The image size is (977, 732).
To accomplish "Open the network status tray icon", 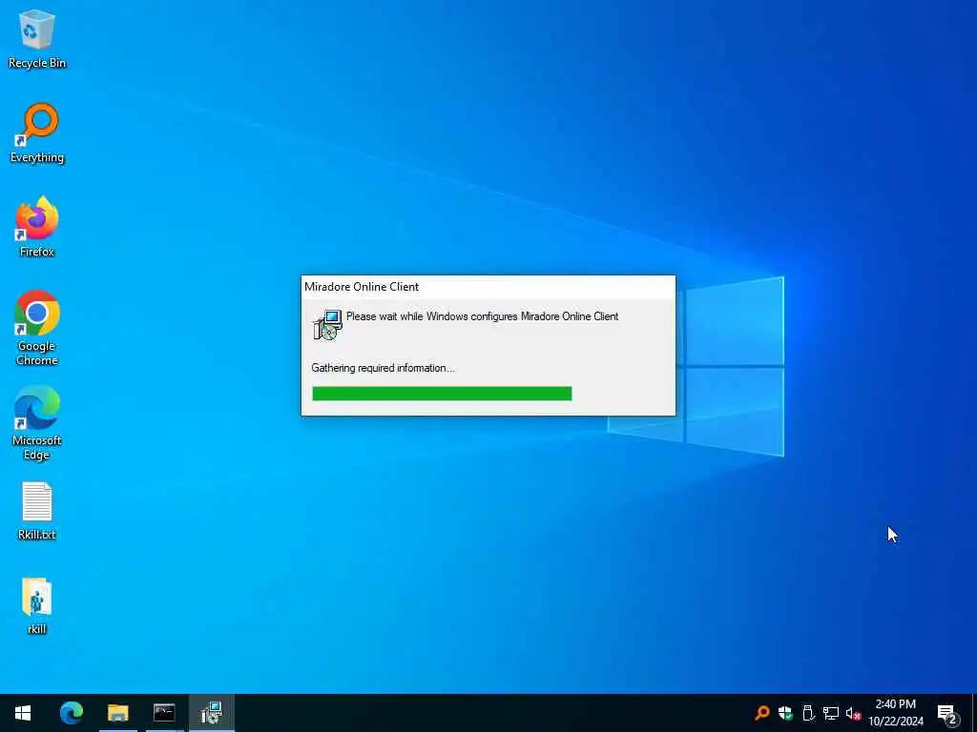I will point(831,713).
